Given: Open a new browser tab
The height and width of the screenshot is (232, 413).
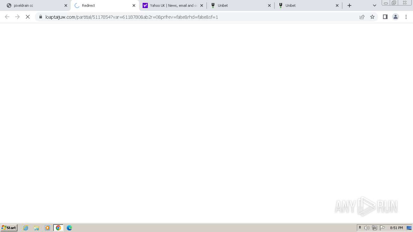Looking at the screenshot, I should [x=349, y=5].
